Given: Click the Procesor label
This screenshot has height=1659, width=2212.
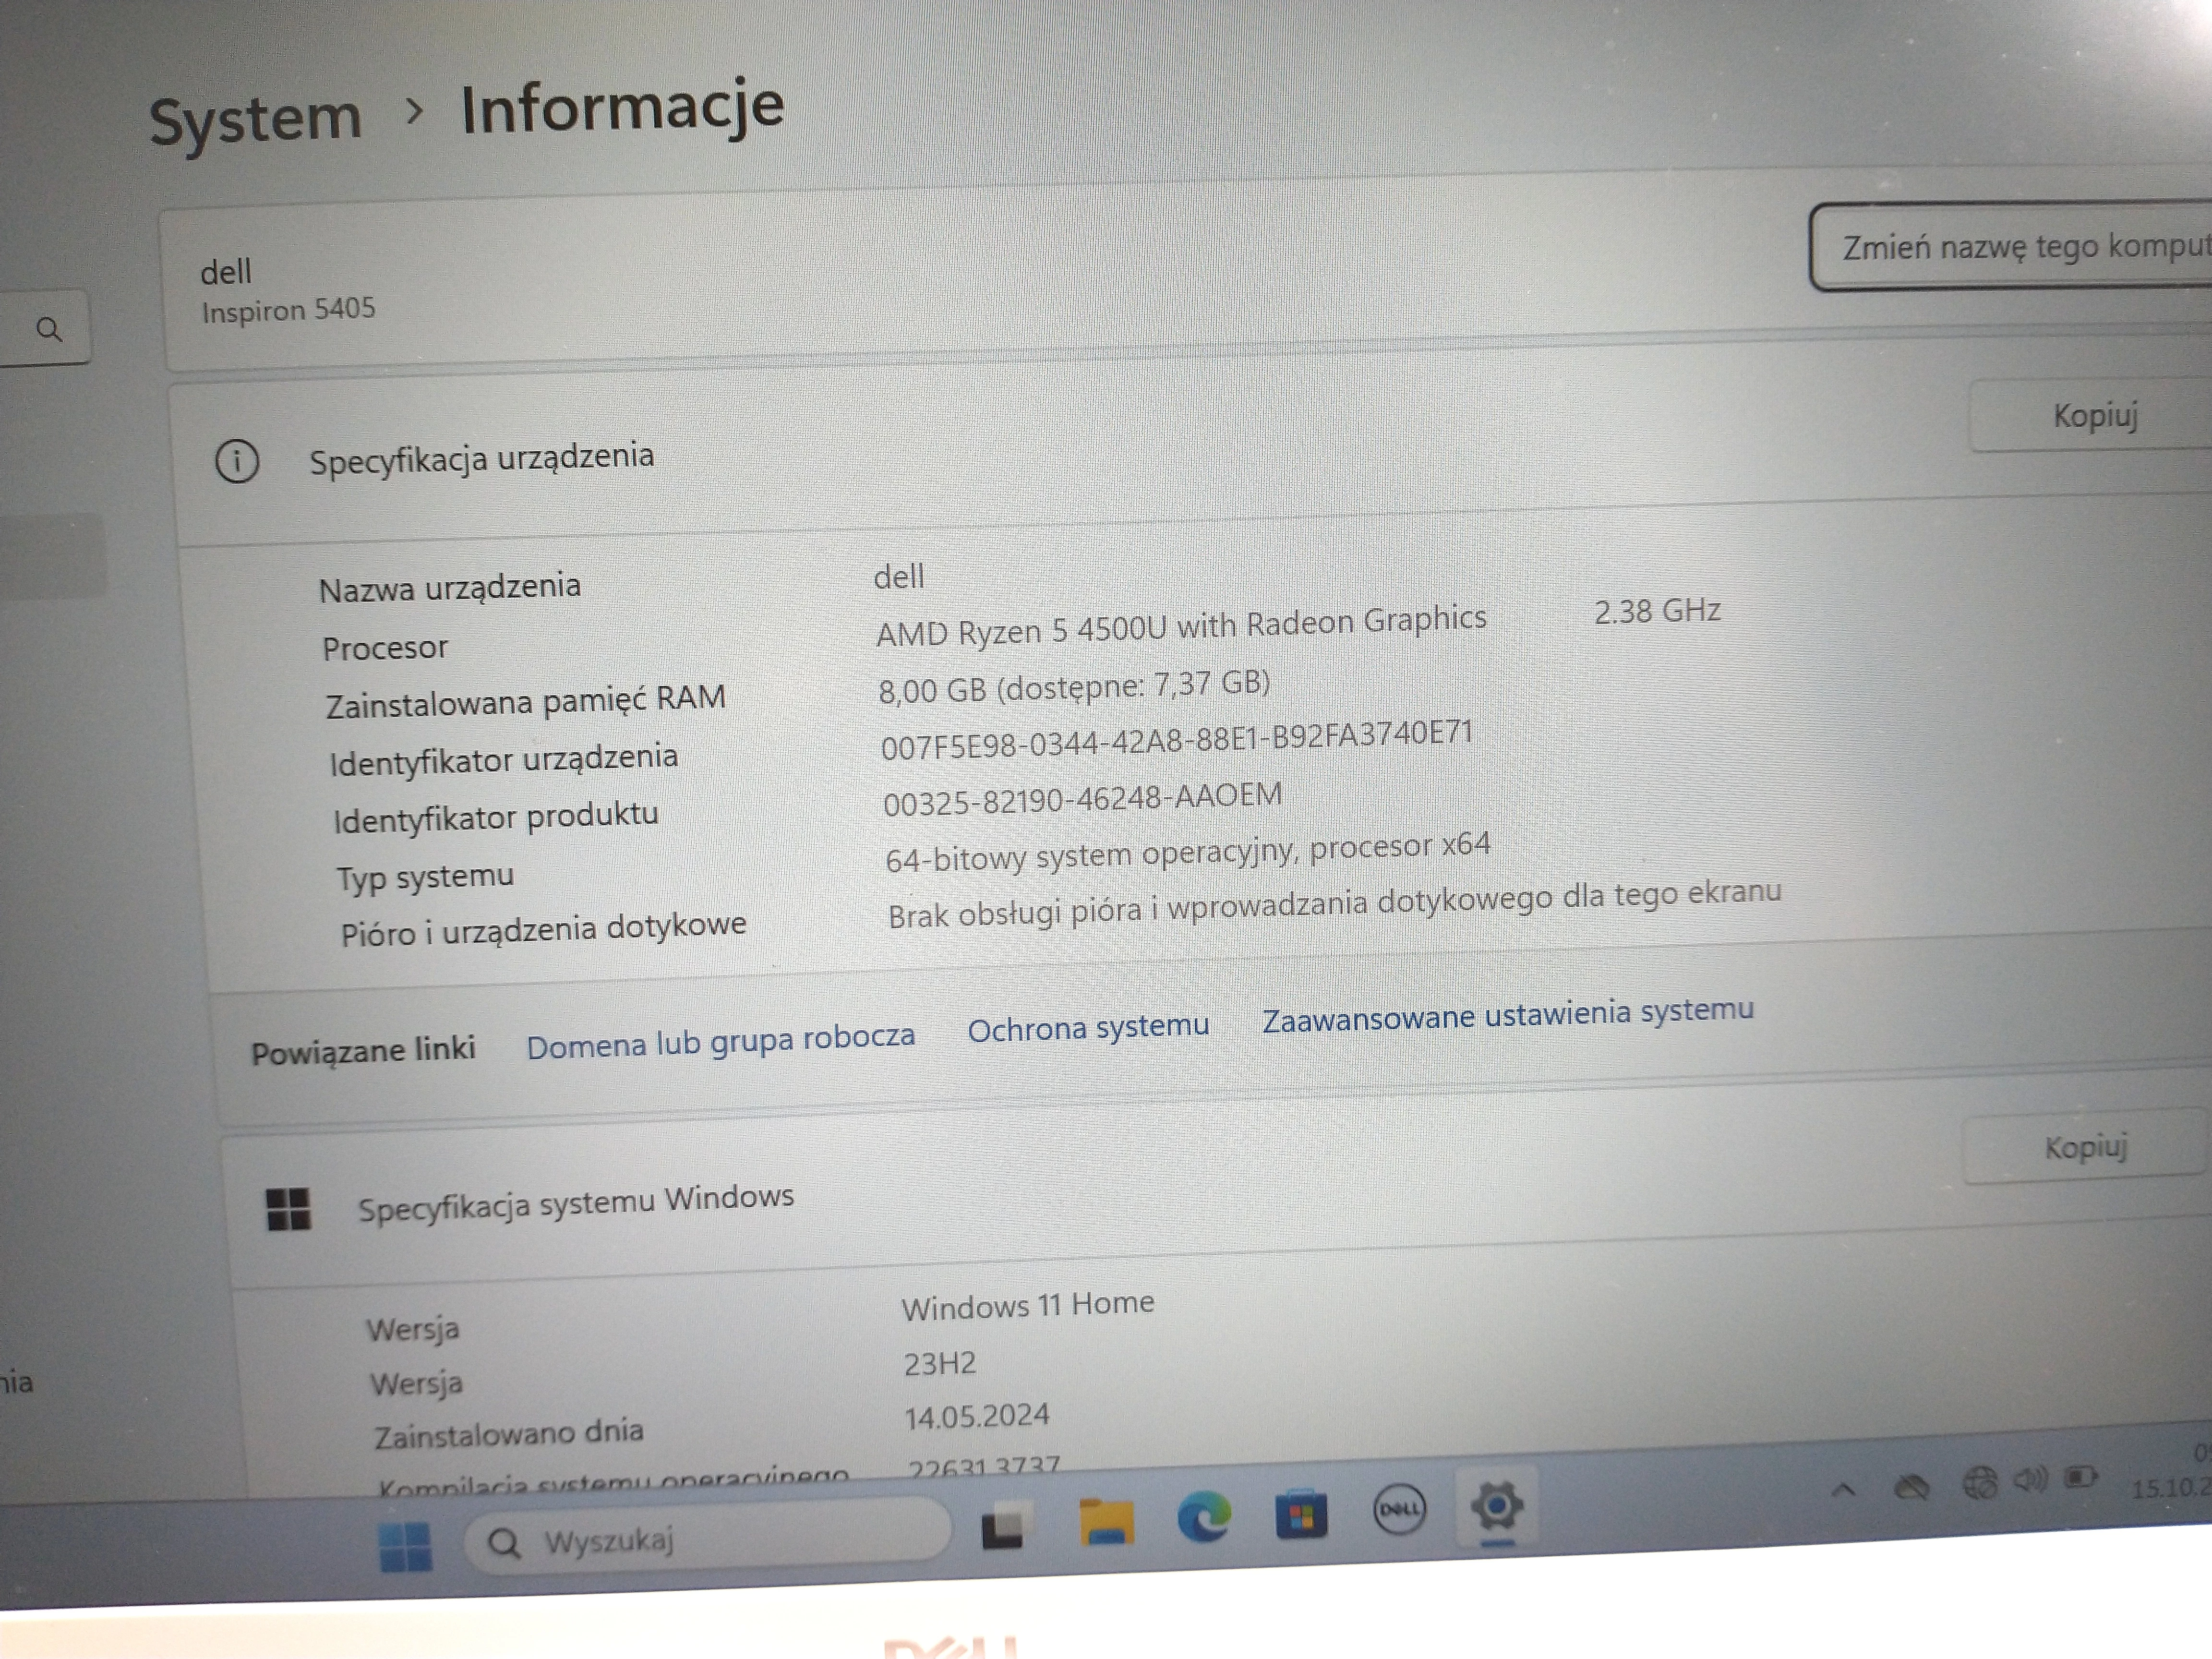Looking at the screenshot, I should point(384,648).
